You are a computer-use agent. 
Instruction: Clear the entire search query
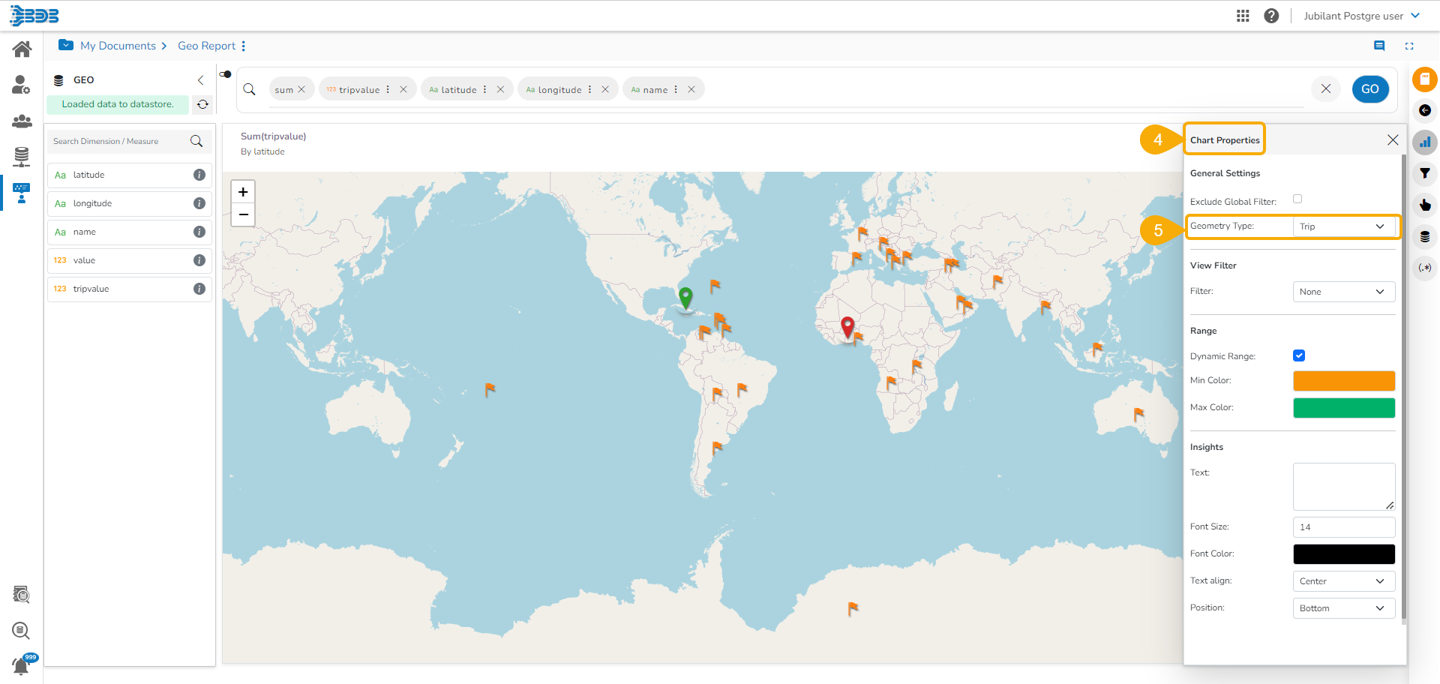(1326, 88)
